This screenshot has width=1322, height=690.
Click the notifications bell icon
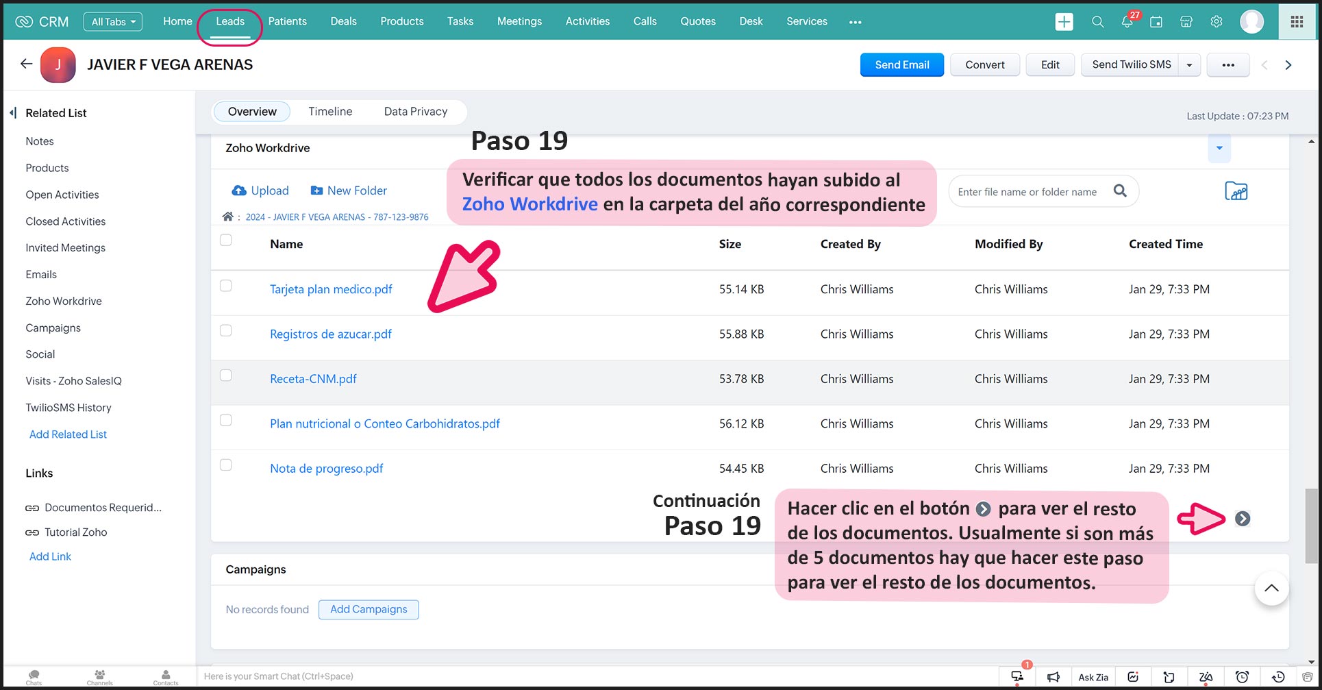1127,22
